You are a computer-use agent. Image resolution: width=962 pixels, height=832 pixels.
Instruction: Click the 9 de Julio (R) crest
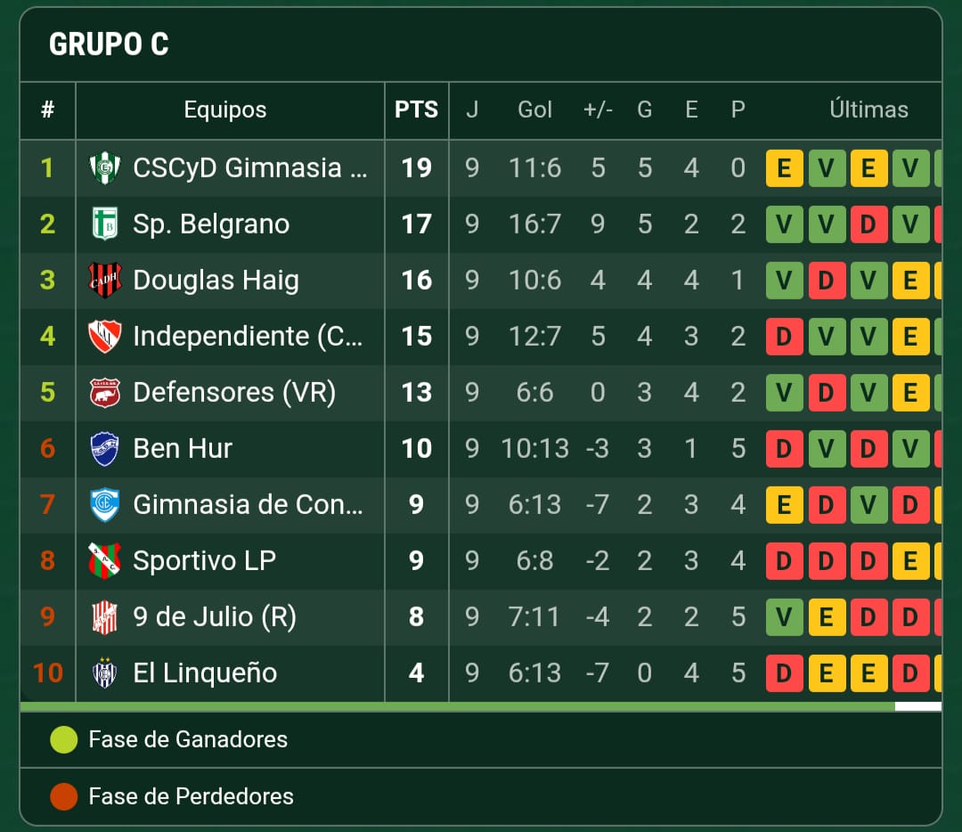tap(105, 616)
